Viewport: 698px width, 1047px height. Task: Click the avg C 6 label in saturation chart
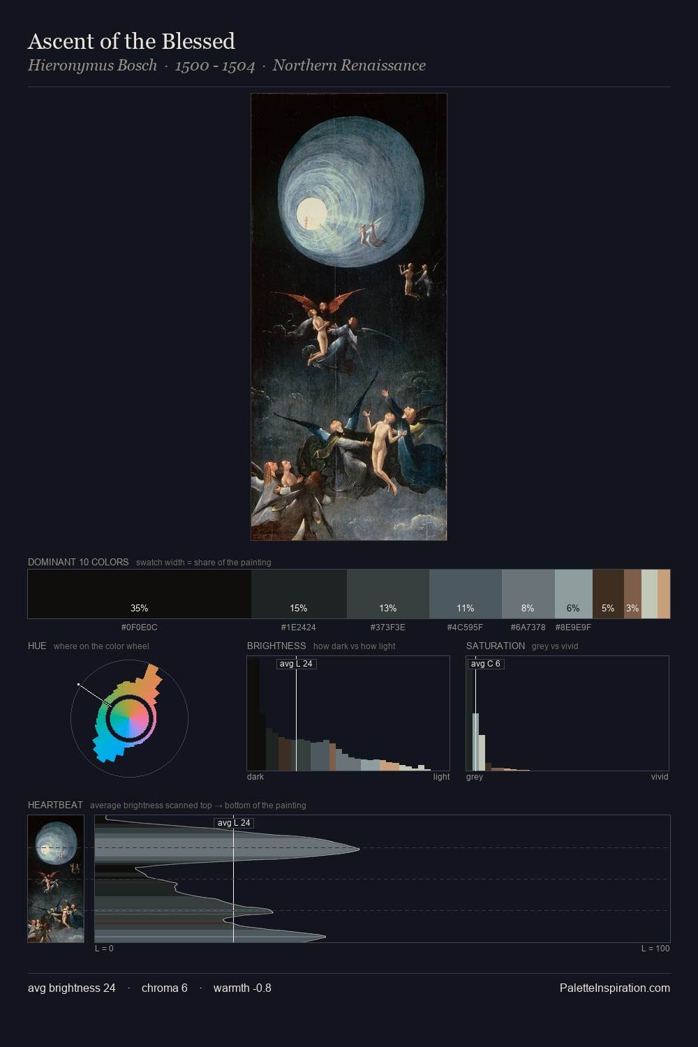click(x=486, y=664)
